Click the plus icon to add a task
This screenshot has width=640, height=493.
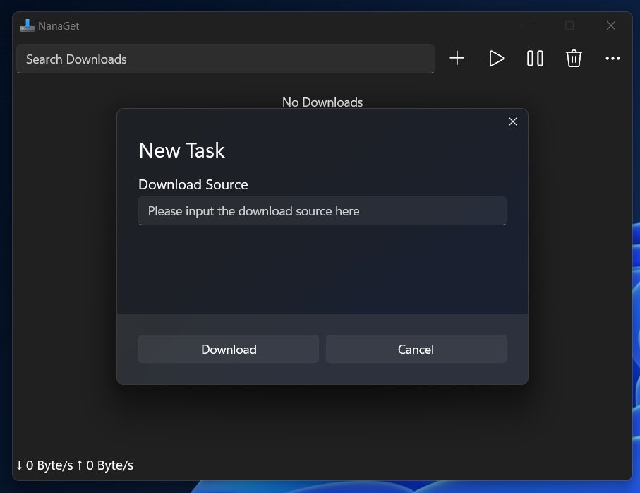point(457,59)
